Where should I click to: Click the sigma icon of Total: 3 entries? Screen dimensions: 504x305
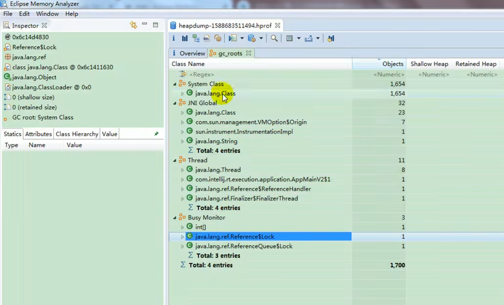click(x=191, y=255)
